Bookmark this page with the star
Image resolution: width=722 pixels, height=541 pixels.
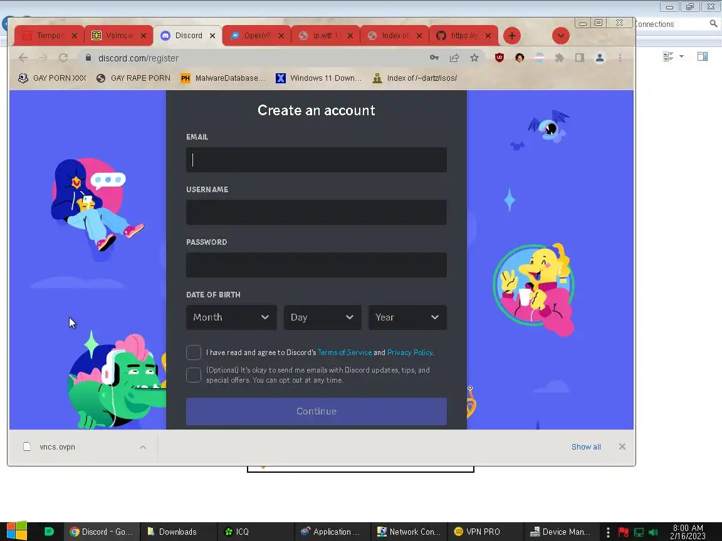point(474,58)
